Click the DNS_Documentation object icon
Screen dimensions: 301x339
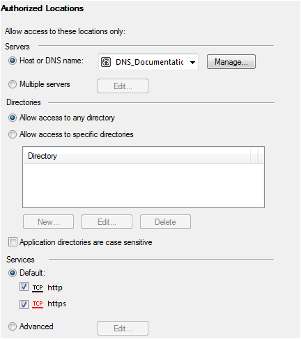(x=106, y=62)
